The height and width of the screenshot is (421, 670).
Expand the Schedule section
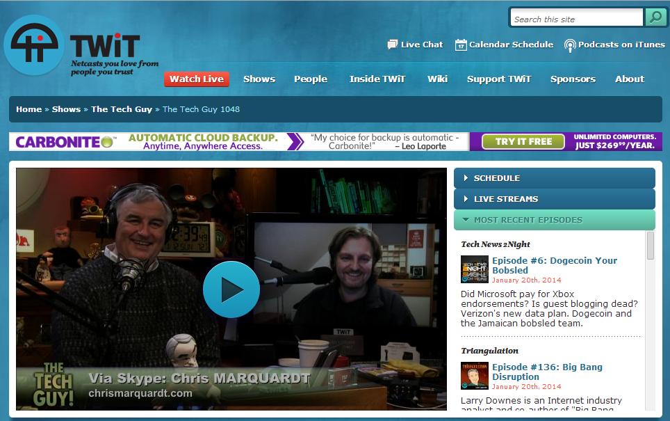coord(554,178)
